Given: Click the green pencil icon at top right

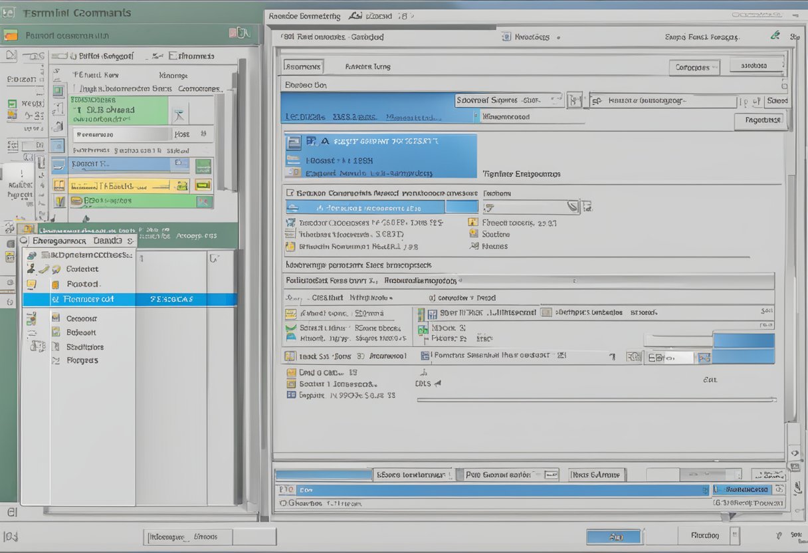Looking at the screenshot, I should [x=775, y=36].
